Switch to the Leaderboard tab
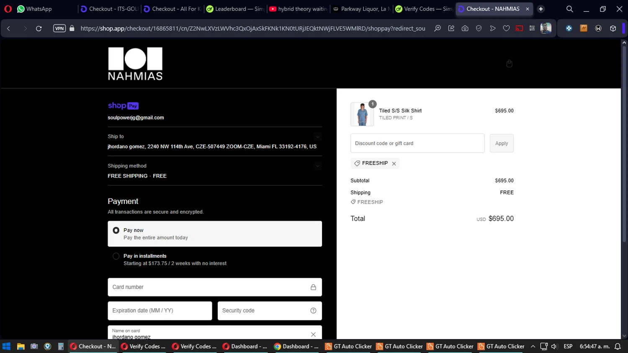The height and width of the screenshot is (353, 628). [235, 9]
